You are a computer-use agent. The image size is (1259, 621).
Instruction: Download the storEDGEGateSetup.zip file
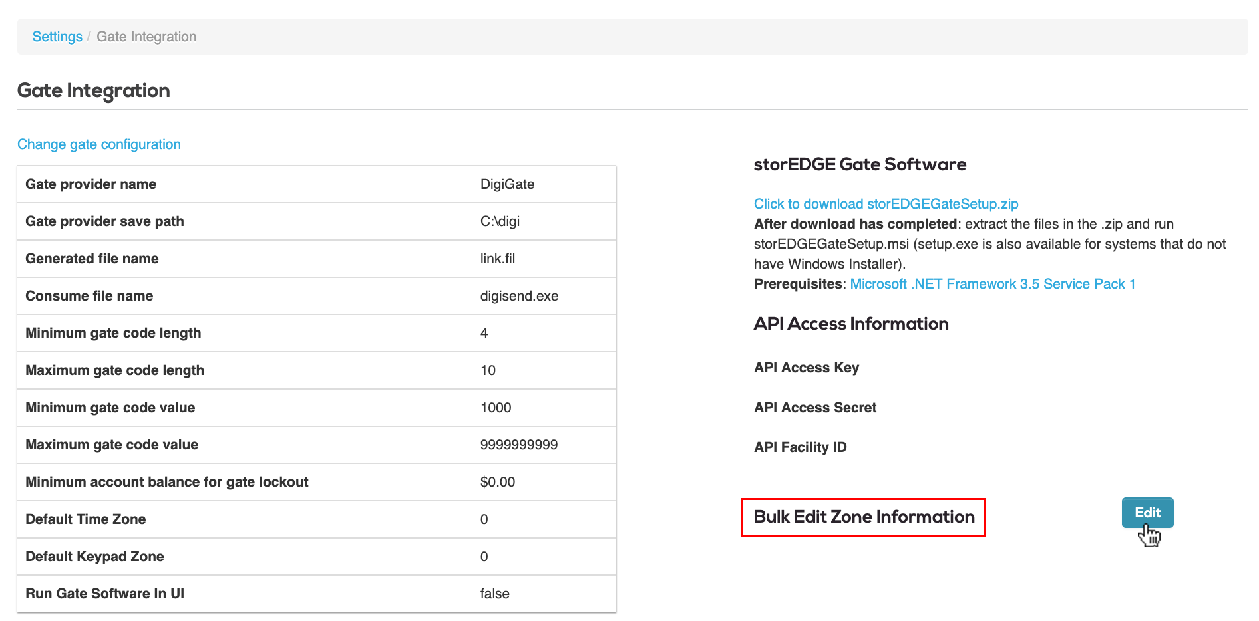tap(886, 203)
